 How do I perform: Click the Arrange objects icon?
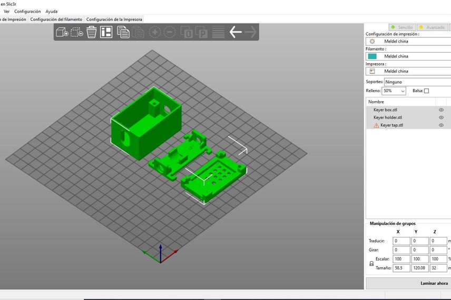(106, 32)
